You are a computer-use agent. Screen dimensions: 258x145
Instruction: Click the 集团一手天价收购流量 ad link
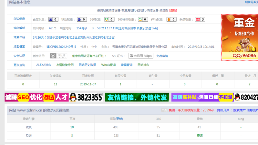(x=191, y=110)
